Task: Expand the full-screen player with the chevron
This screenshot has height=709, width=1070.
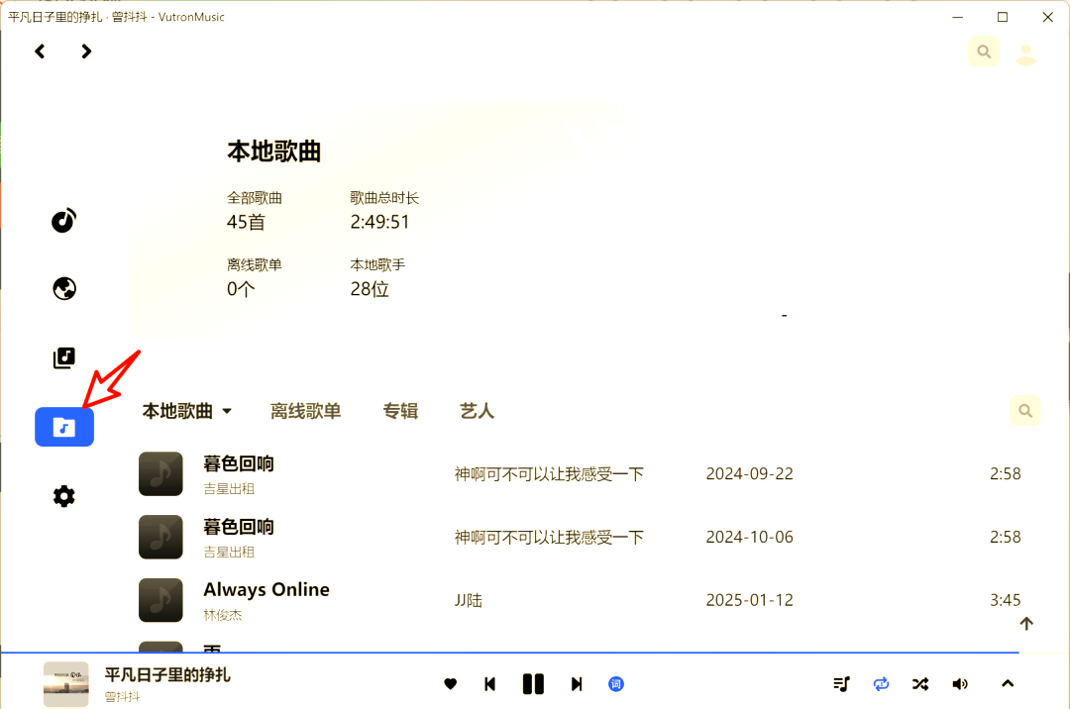Action: [1007, 683]
